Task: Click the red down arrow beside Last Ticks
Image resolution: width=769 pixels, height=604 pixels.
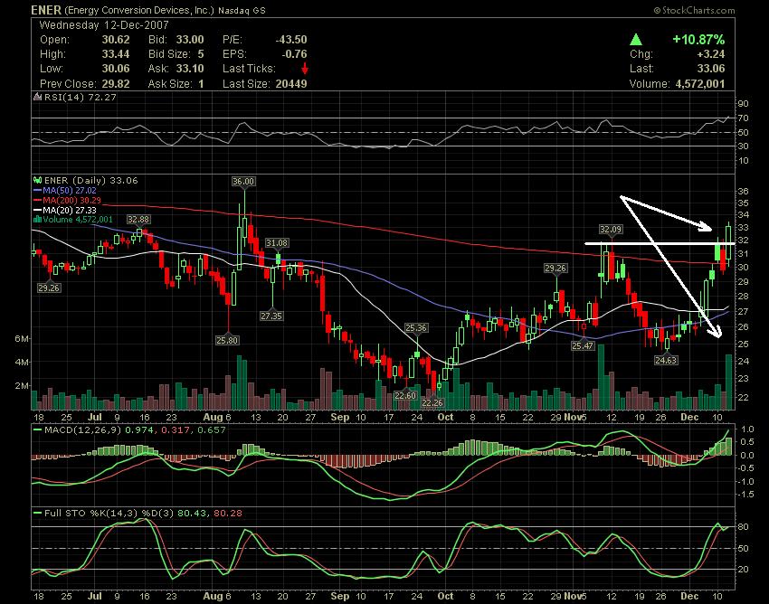Action: tap(305, 68)
